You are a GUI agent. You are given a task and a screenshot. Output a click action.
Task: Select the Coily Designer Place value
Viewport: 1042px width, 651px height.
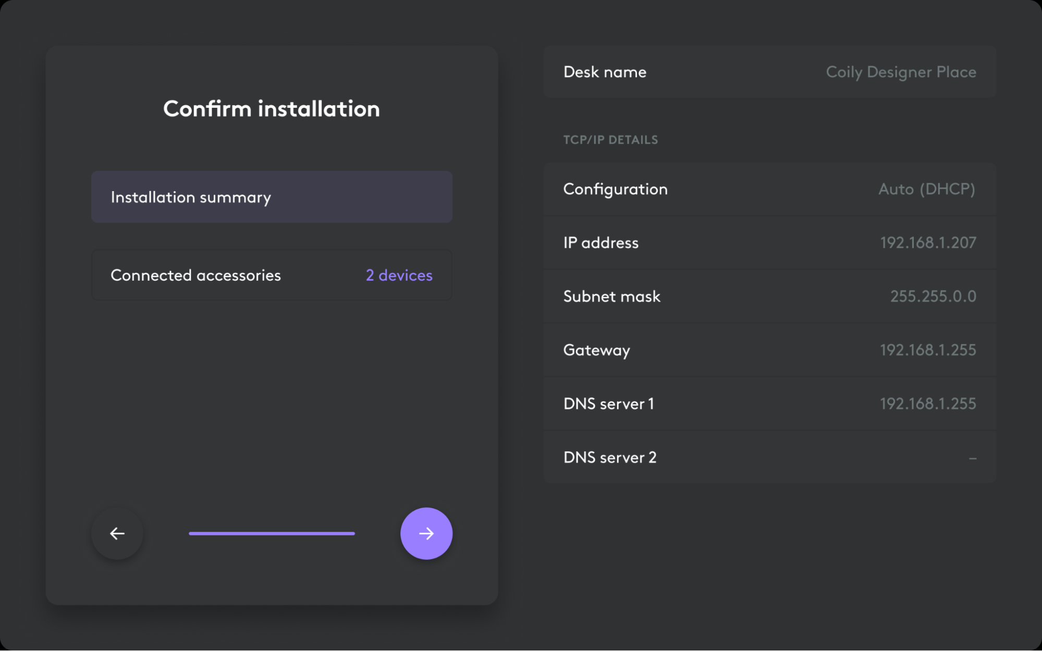901,72
